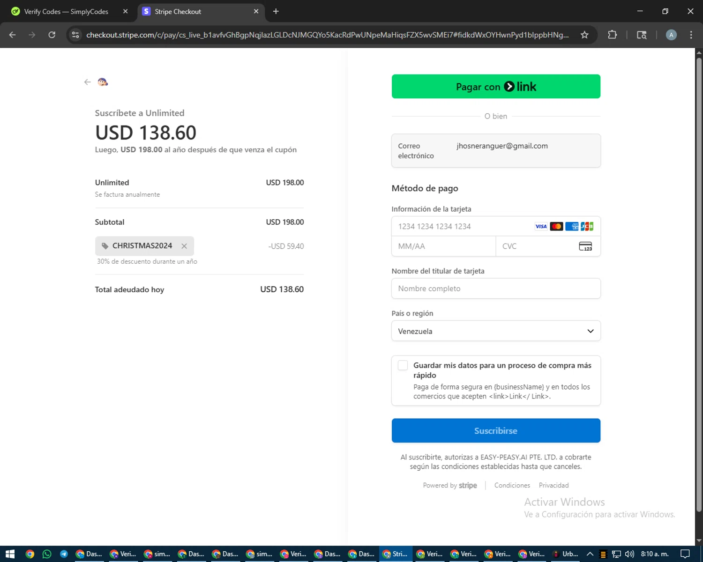Click the 'Total adeudado hoy' label
The height and width of the screenshot is (562, 703).
129,289
